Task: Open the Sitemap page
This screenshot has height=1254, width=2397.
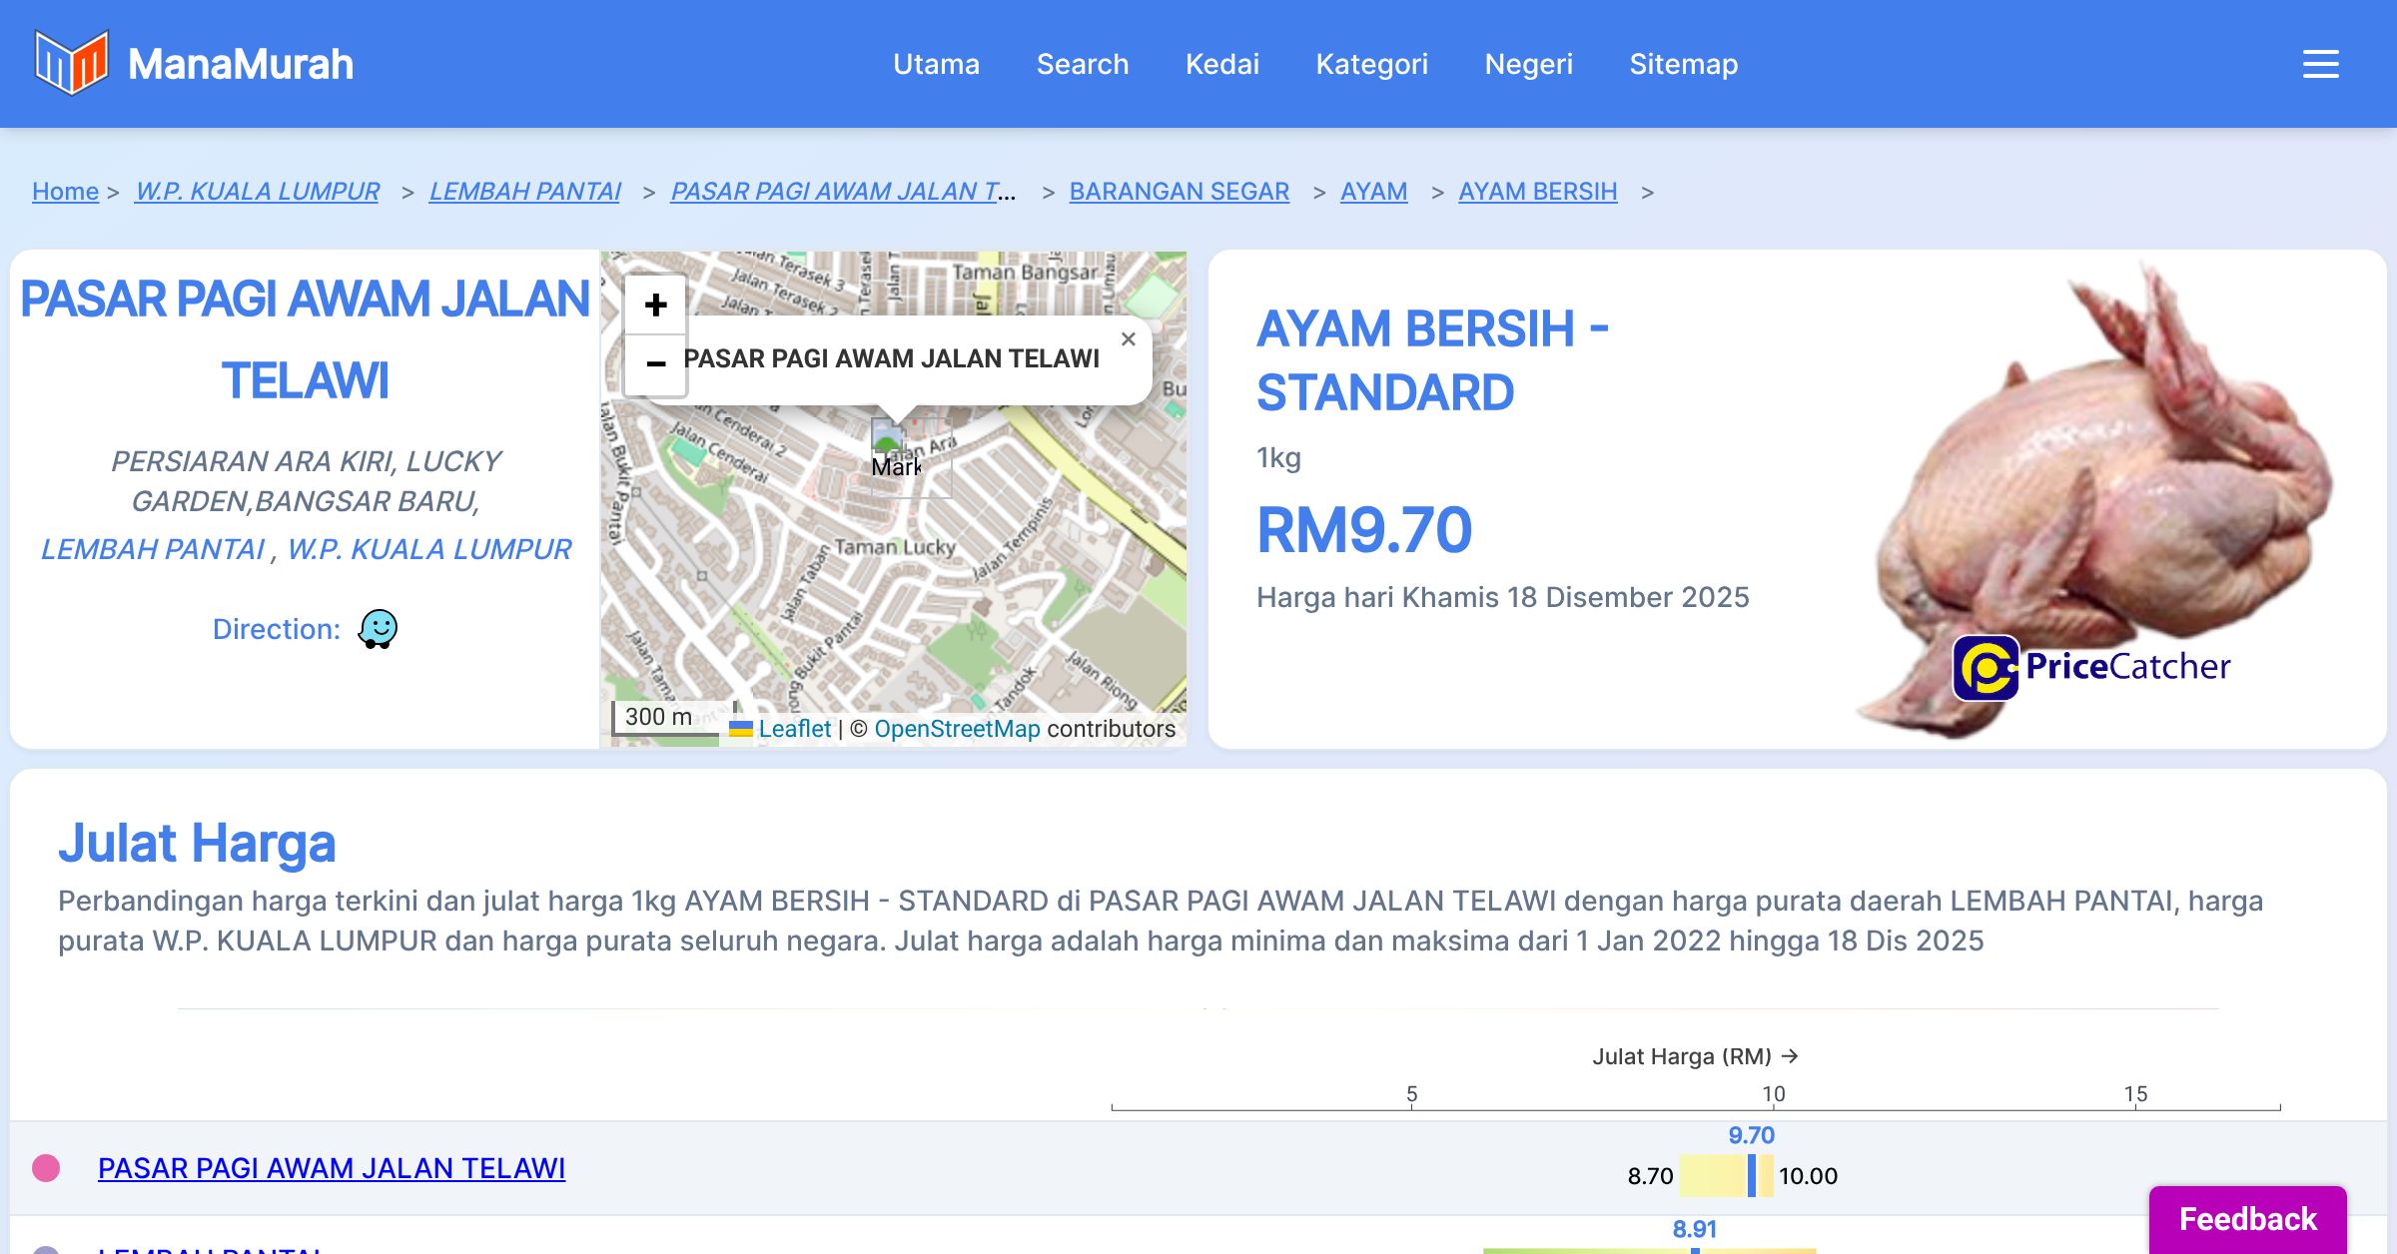Action: point(1683,64)
